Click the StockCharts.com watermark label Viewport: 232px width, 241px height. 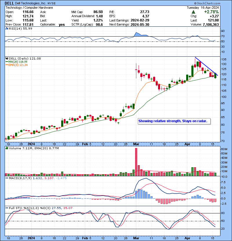pyautogui.click(x=207, y=3)
